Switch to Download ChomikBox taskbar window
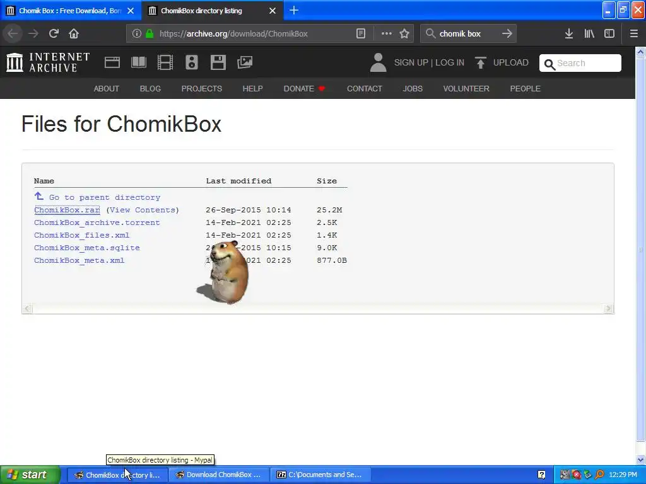Screen dimensions: 646x484 pos(218,475)
